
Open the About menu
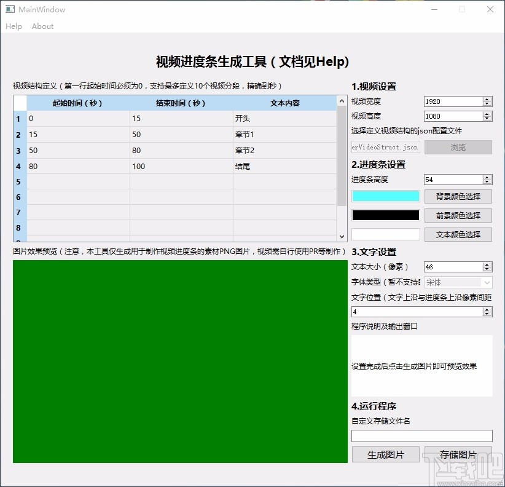[x=42, y=26]
